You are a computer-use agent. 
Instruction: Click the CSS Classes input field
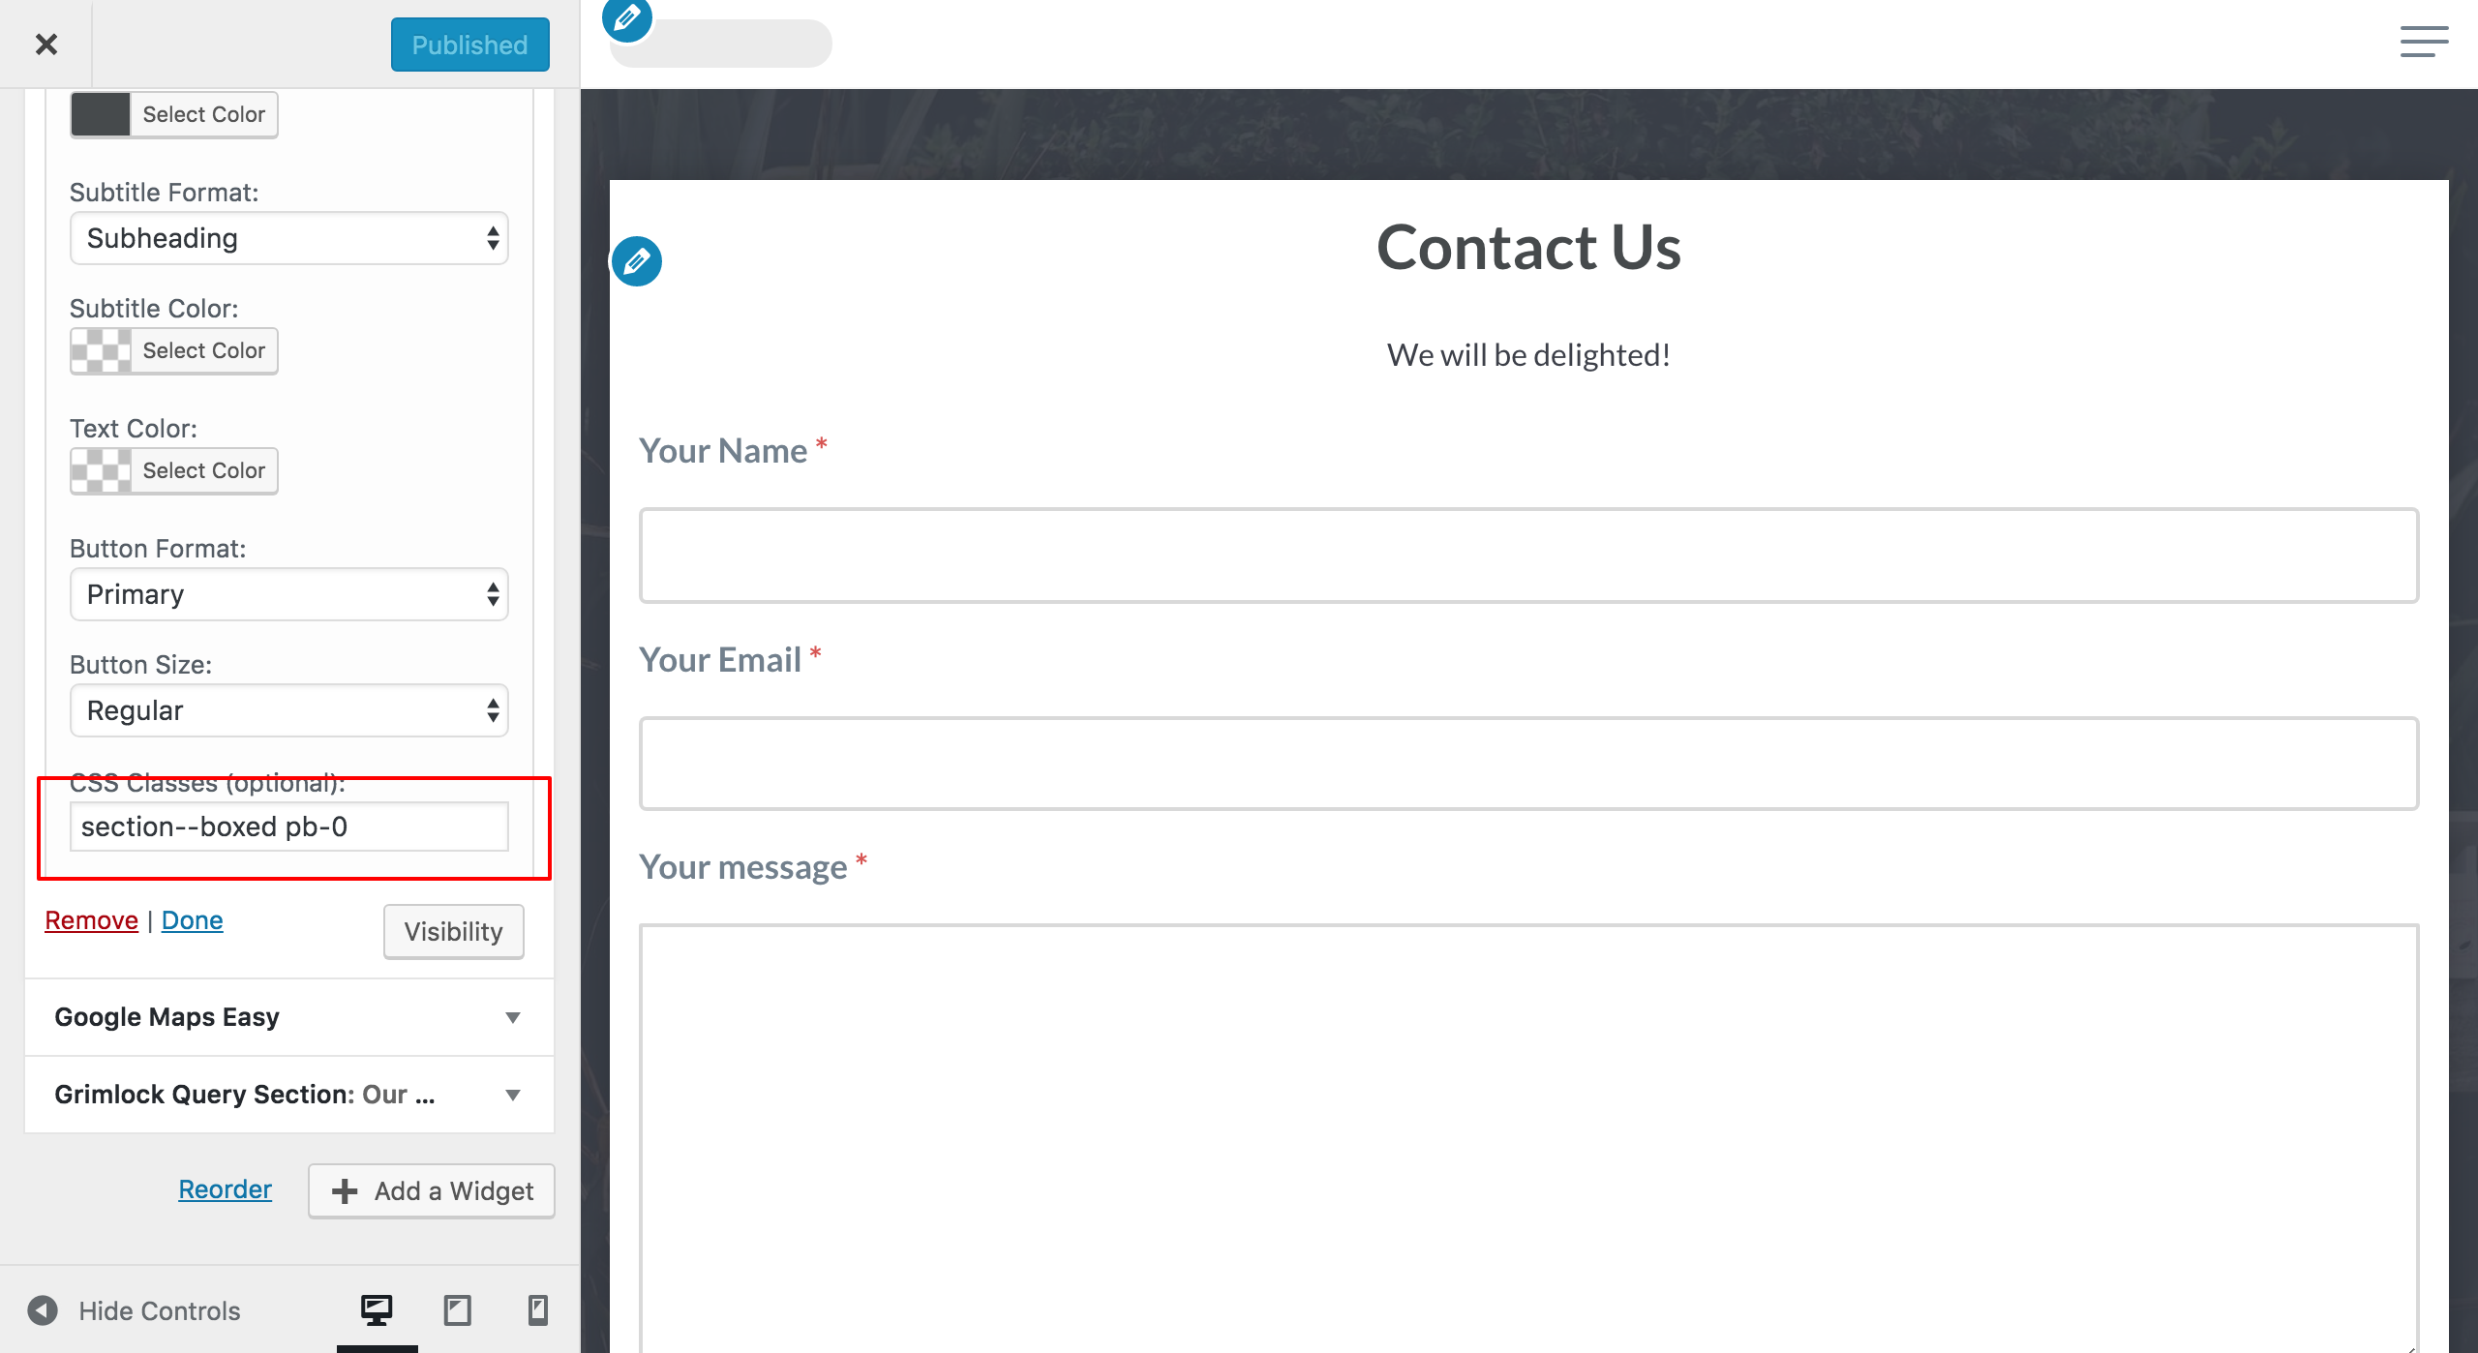pos(288,827)
